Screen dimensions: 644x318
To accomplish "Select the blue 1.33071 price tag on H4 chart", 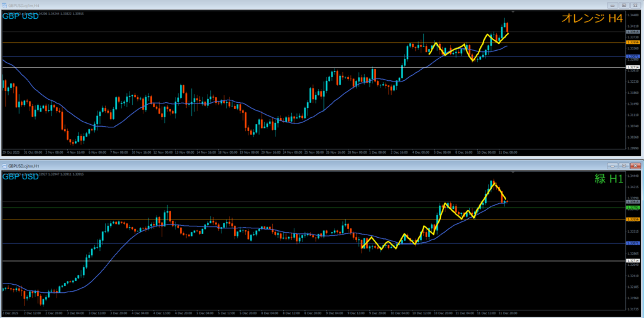I will coord(633,56).
